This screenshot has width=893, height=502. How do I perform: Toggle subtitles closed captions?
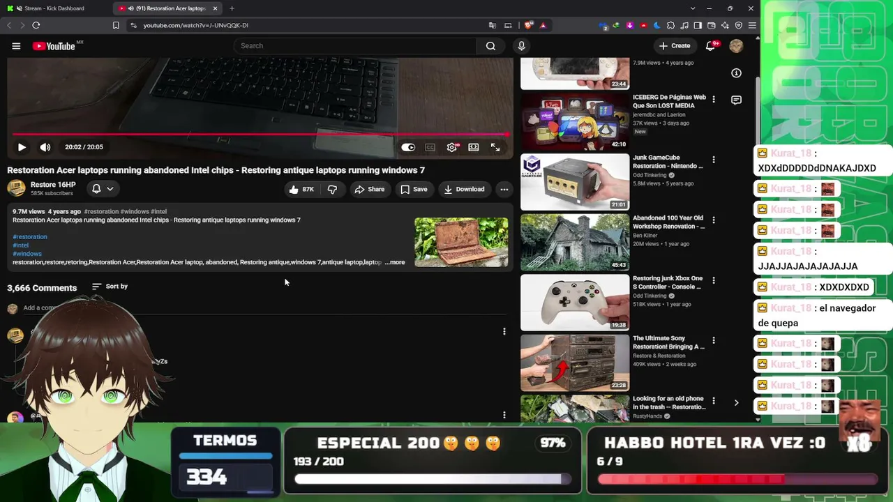point(430,147)
